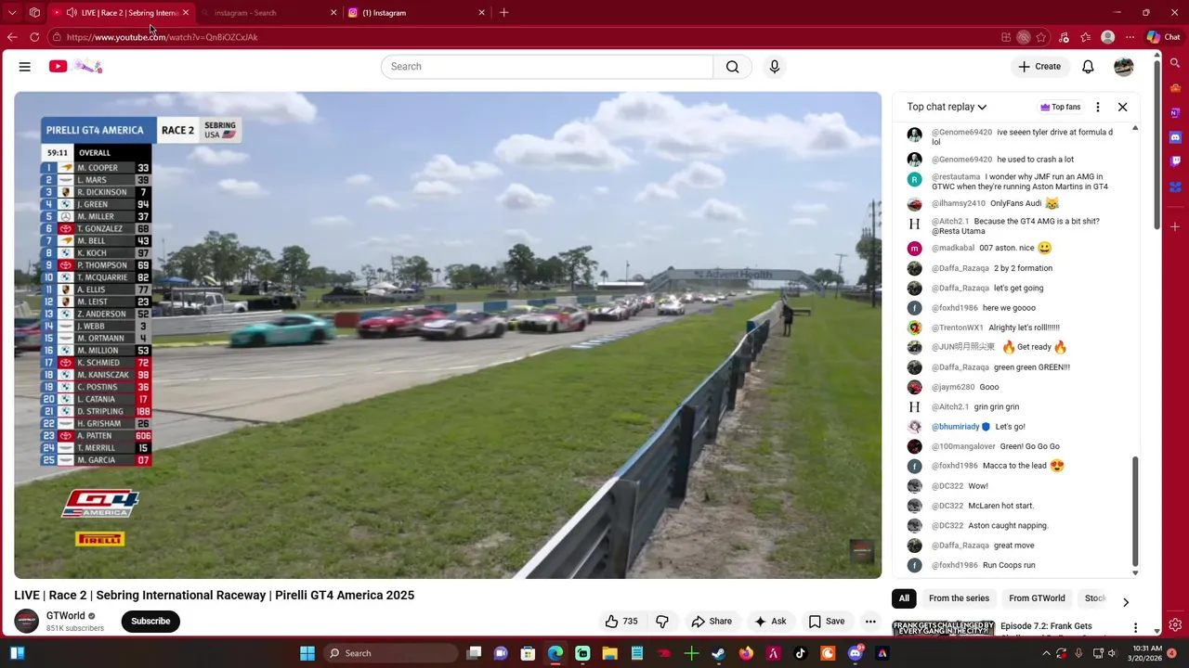Start voice search with microphone icon
The image size is (1189, 668).
click(775, 67)
